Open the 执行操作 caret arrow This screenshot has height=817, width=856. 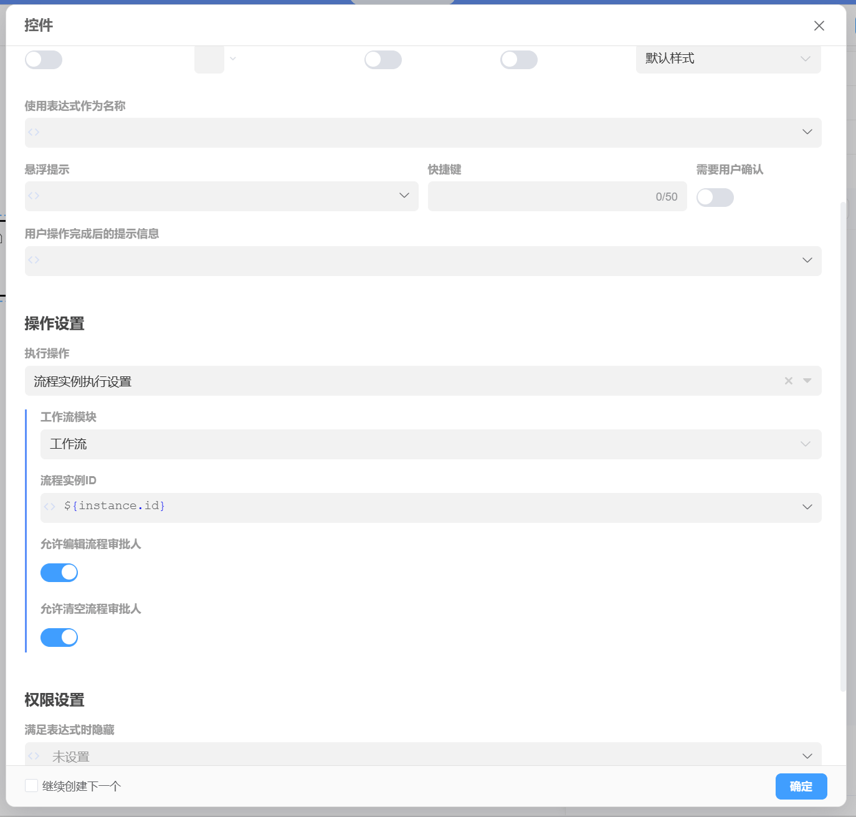807,381
